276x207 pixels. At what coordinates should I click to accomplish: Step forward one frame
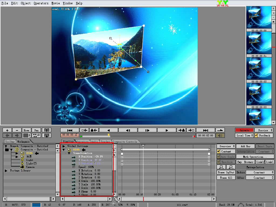coord(147,130)
